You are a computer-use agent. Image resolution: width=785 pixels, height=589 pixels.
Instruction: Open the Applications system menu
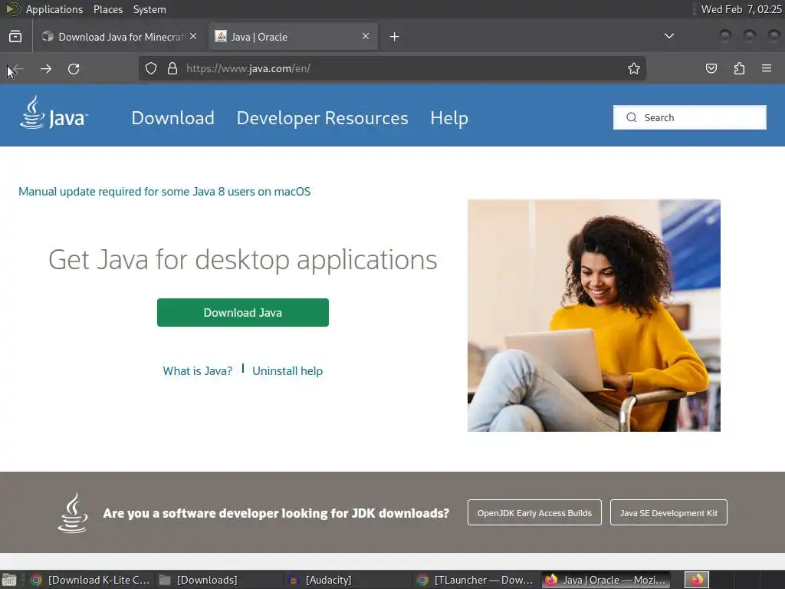[54, 9]
